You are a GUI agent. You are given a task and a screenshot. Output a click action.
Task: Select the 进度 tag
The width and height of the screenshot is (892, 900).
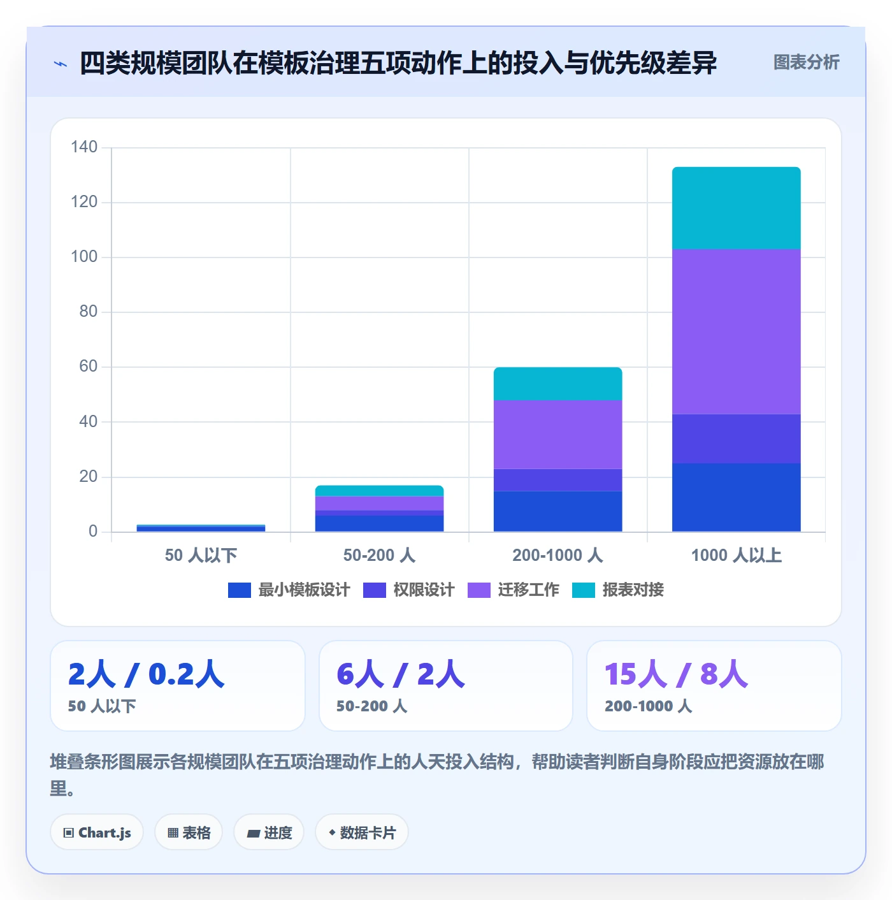pyautogui.click(x=269, y=832)
